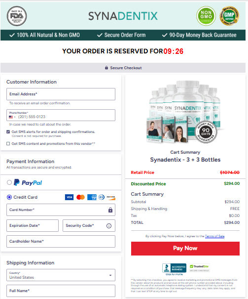Click the GMP certified gold badge

[x=229, y=16]
